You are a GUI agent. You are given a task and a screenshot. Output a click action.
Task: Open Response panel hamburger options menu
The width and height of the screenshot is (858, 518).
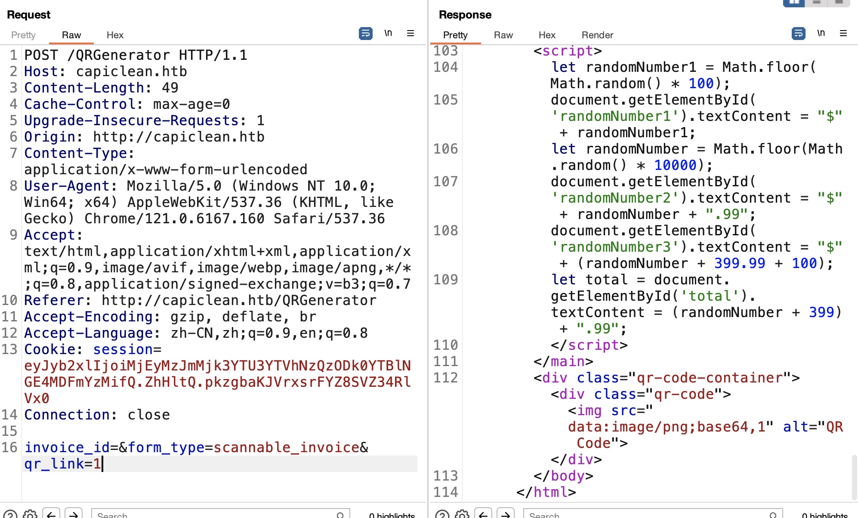(843, 33)
